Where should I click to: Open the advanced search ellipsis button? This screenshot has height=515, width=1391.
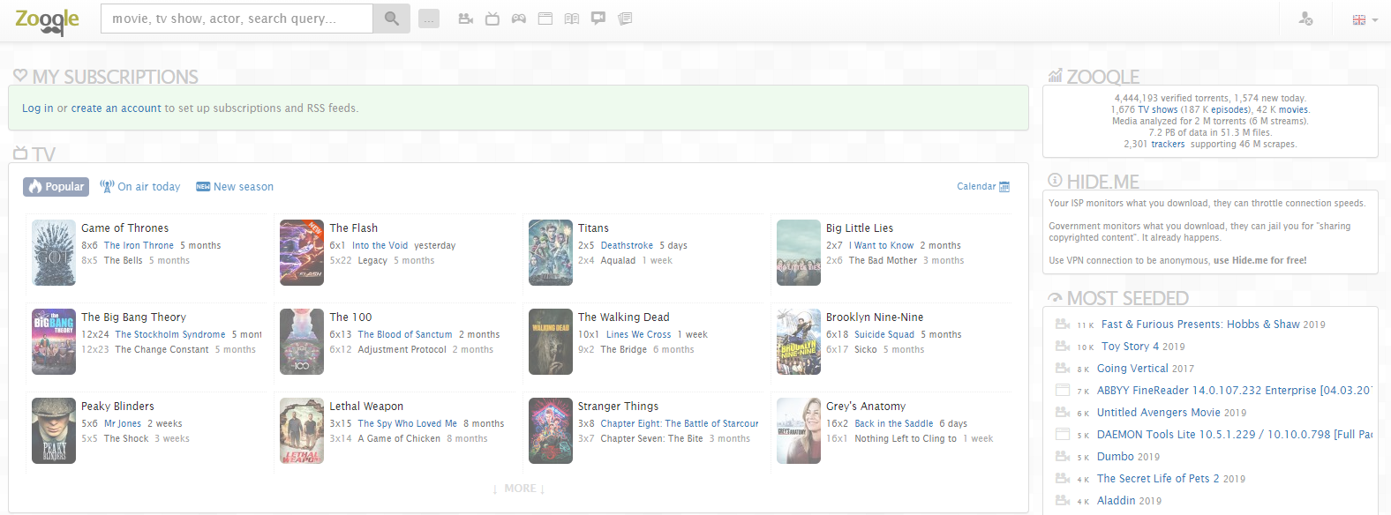click(x=429, y=19)
